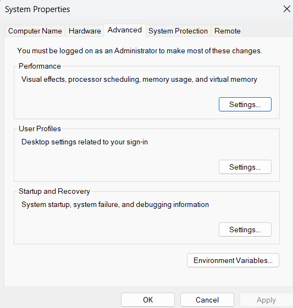
Task: Select the Advanced tab
Action: pyautogui.click(x=125, y=30)
